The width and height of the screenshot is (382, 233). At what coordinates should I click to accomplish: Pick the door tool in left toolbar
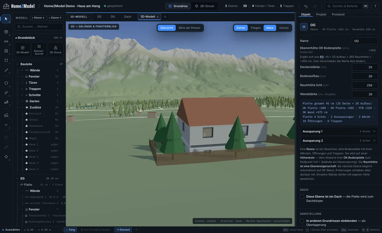[x=6, y=60]
